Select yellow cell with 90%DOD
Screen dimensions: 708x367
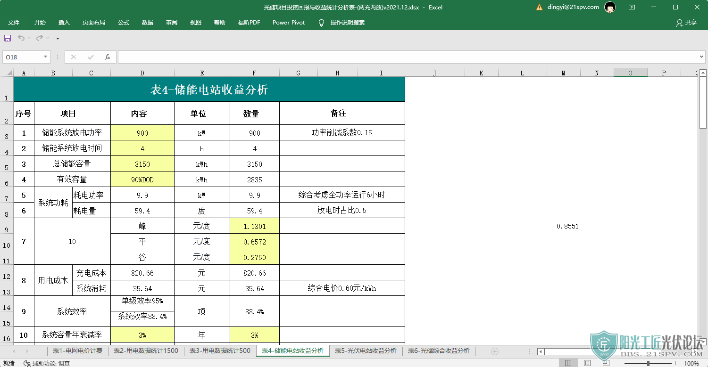coord(142,179)
